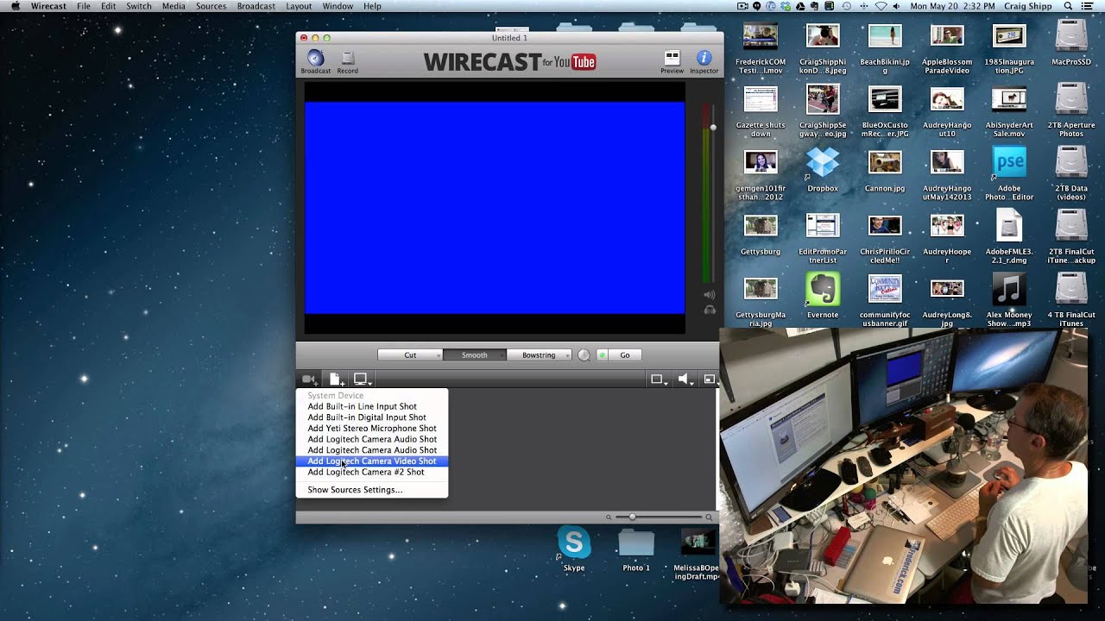The width and height of the screenshot is (1105, 621).
Task: Click the zoom-in magnifier by shot size slider
Action: [x=710, y=517]
